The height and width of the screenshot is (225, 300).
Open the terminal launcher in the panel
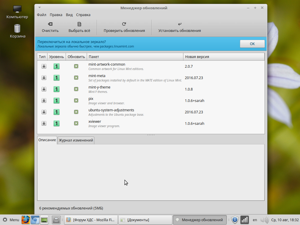[44, 220]
